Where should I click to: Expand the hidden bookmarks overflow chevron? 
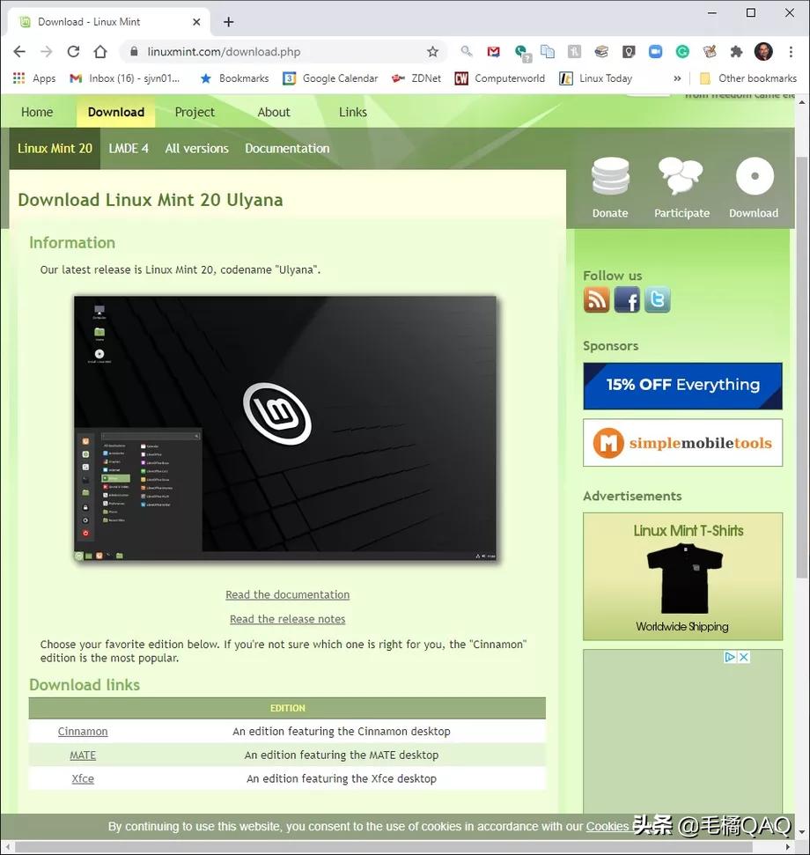coord(676,78)
